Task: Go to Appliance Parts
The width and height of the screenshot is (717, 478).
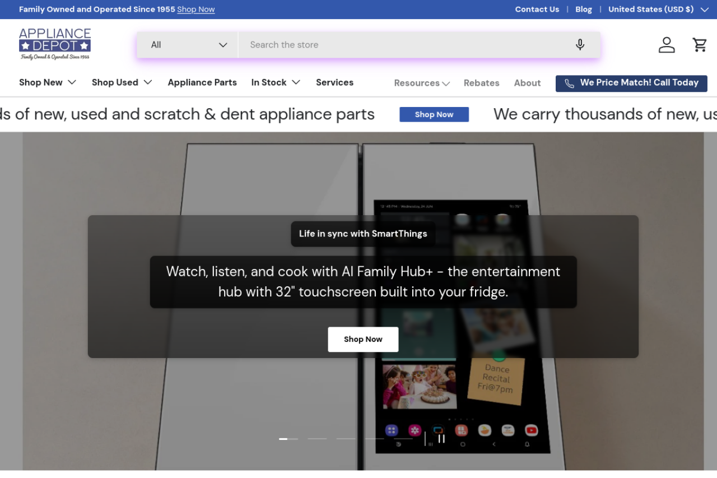Action: [202, 82]
